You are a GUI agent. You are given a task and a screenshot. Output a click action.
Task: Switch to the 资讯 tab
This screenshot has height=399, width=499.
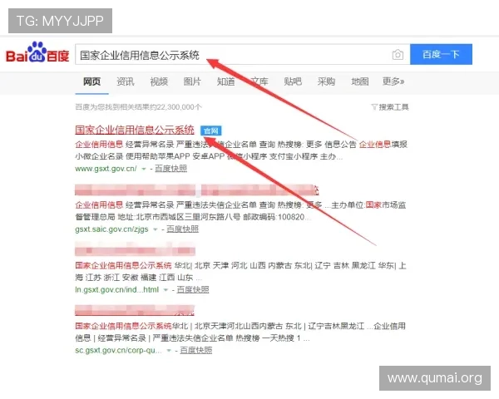[x=125, y=81]
